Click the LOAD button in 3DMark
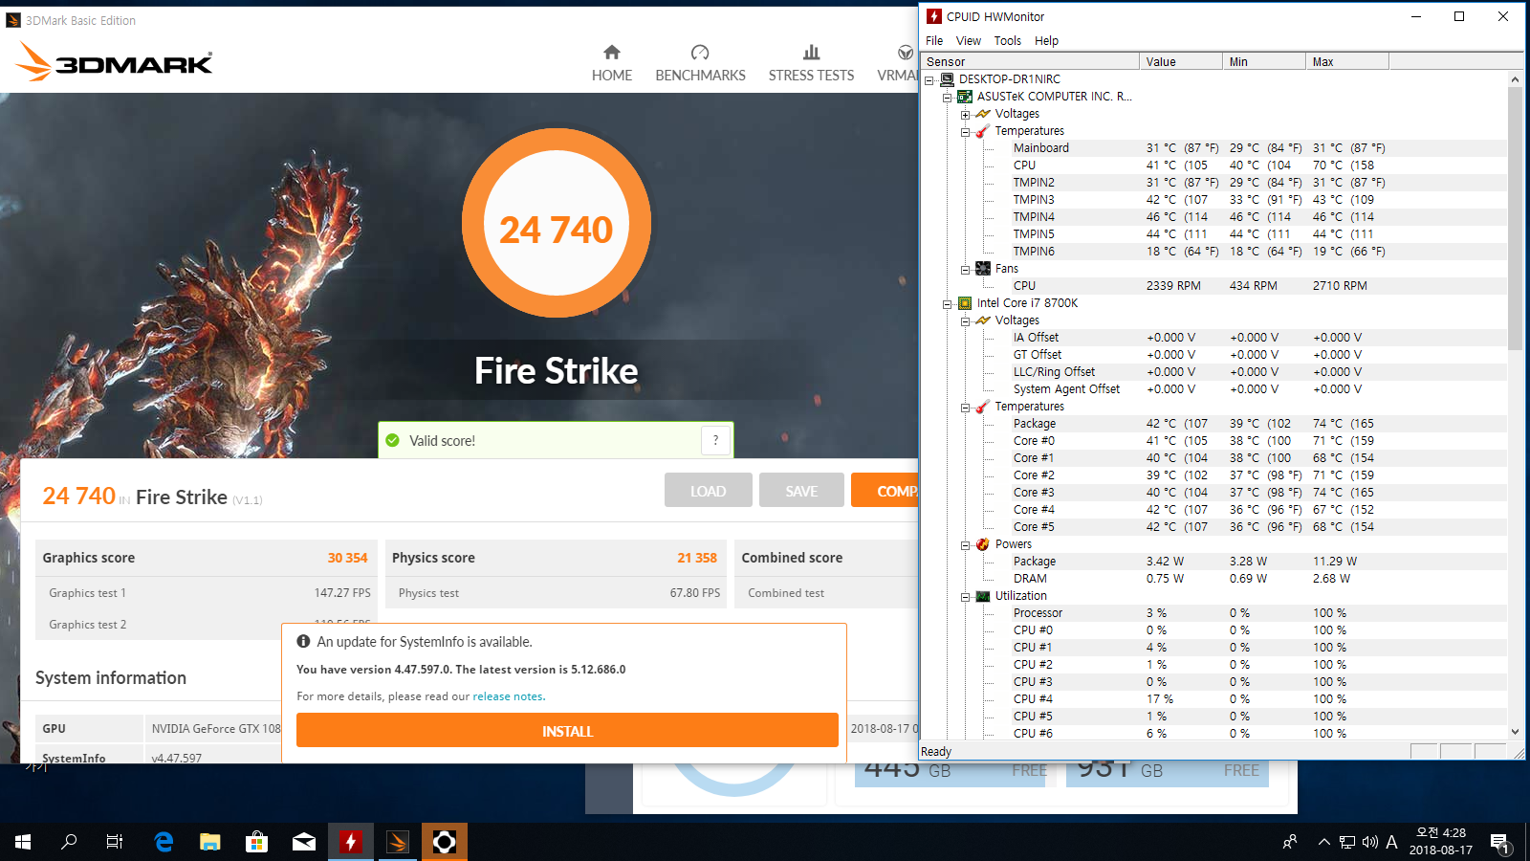Screen dimensions: 1530x861 (709, 491)
